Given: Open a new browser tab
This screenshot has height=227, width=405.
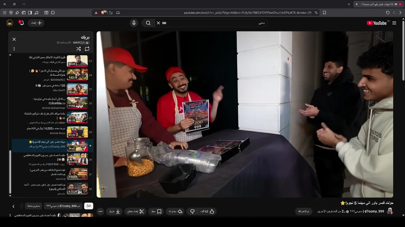Looking at the screenshot, I should 349,4.
